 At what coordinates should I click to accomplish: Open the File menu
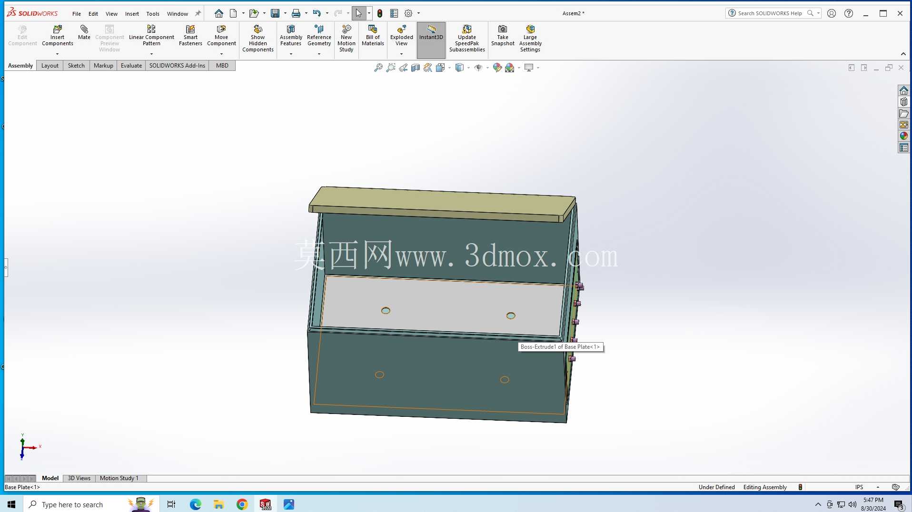point(77,14)
